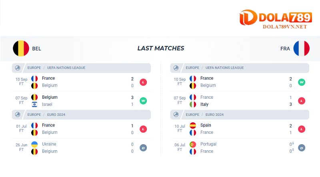Screen dimensions: 320x177
Task: Click the Israel team name
Action: pos(47,104)
